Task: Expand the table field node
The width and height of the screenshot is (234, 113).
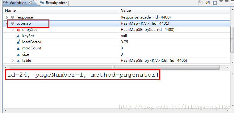Action: click(x=13, y=61)
